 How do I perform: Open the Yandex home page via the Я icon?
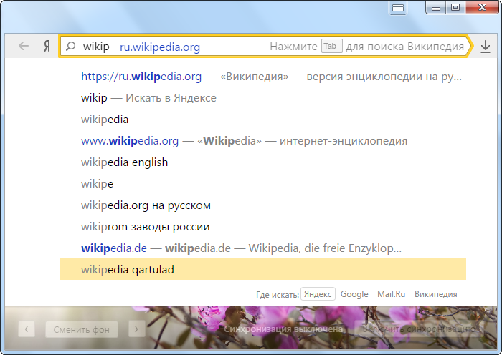point(47,46)
